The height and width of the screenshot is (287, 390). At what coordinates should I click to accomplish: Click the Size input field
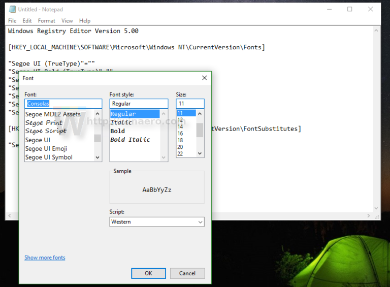click(x=190, y=104)
